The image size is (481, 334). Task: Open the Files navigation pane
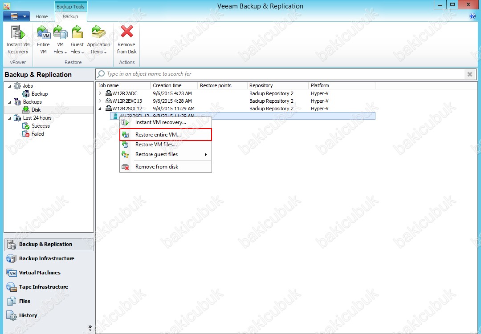[49, 301]
